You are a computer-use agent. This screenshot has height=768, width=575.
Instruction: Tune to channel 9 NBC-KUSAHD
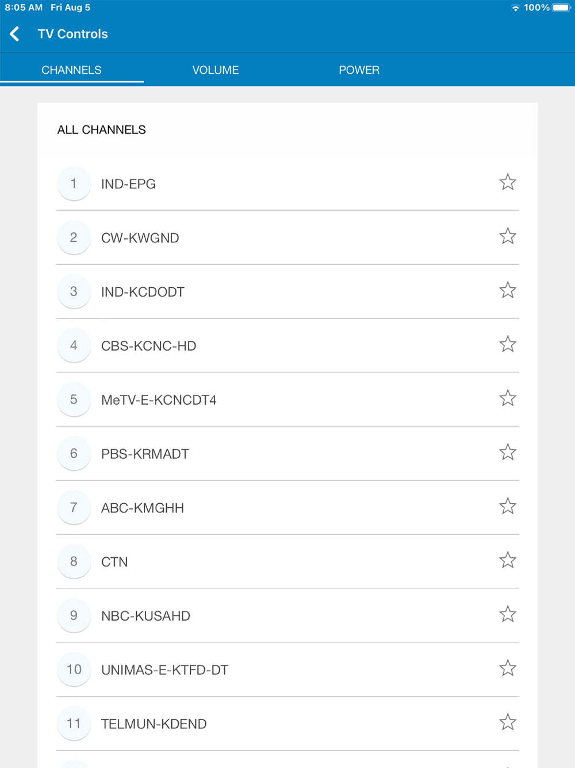145,616
